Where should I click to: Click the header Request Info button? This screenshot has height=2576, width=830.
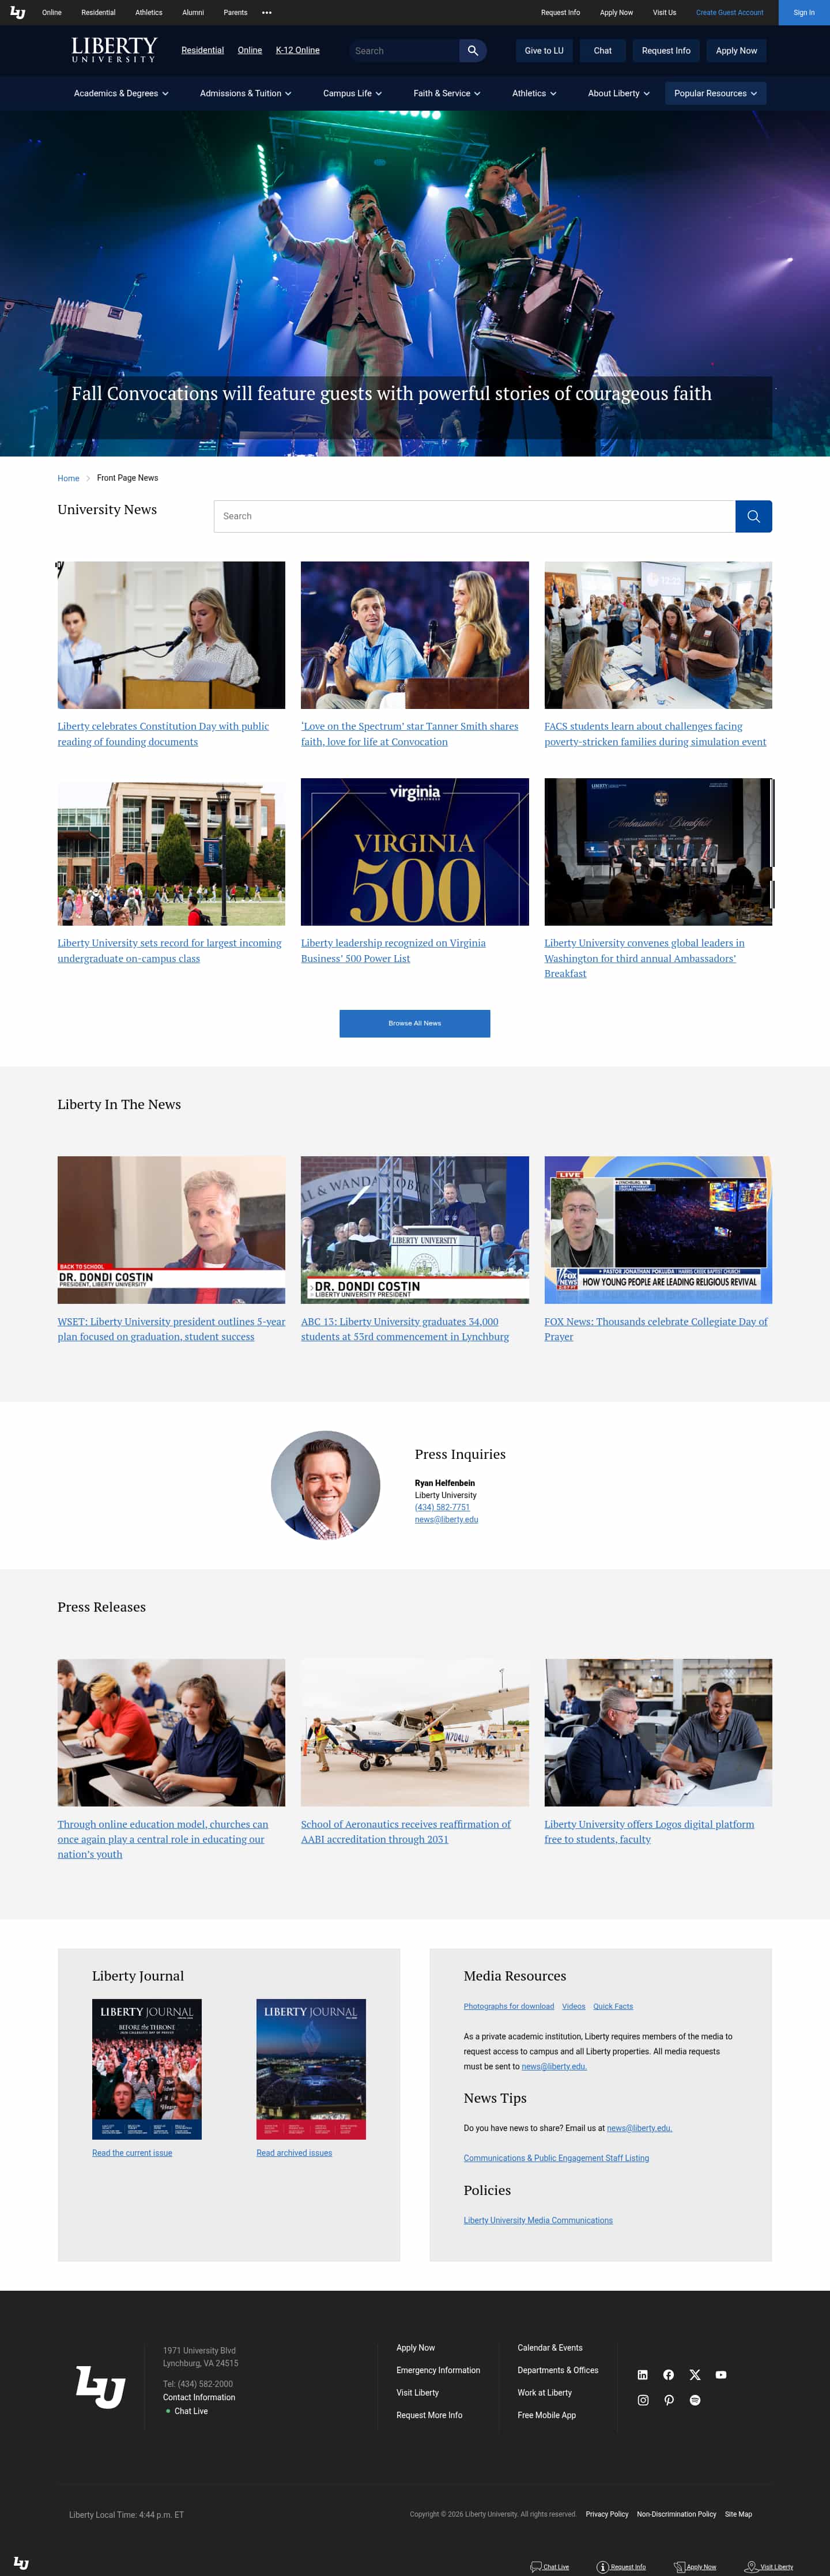666,51
